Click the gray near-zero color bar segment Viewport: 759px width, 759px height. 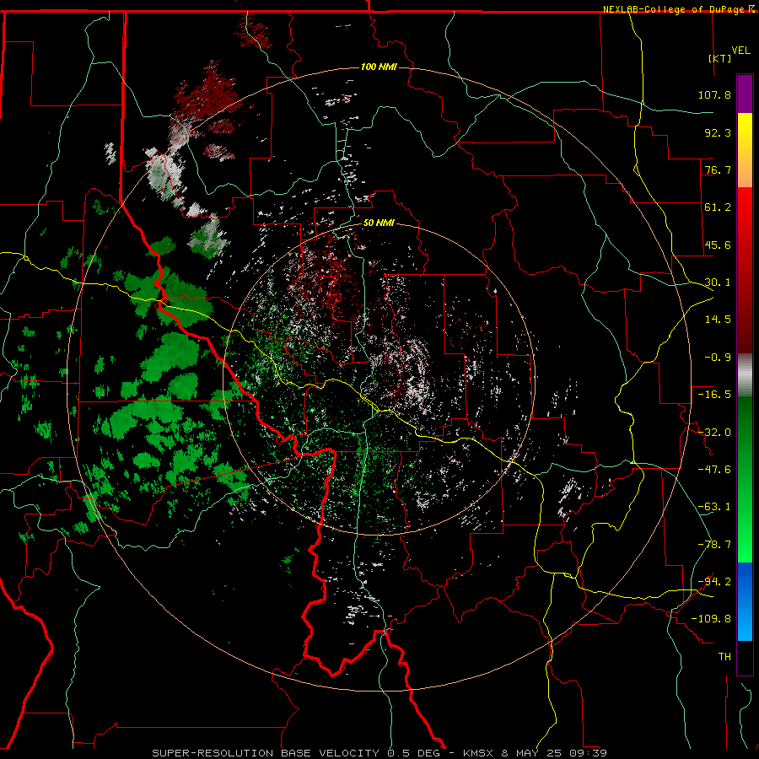coord(745,375)
